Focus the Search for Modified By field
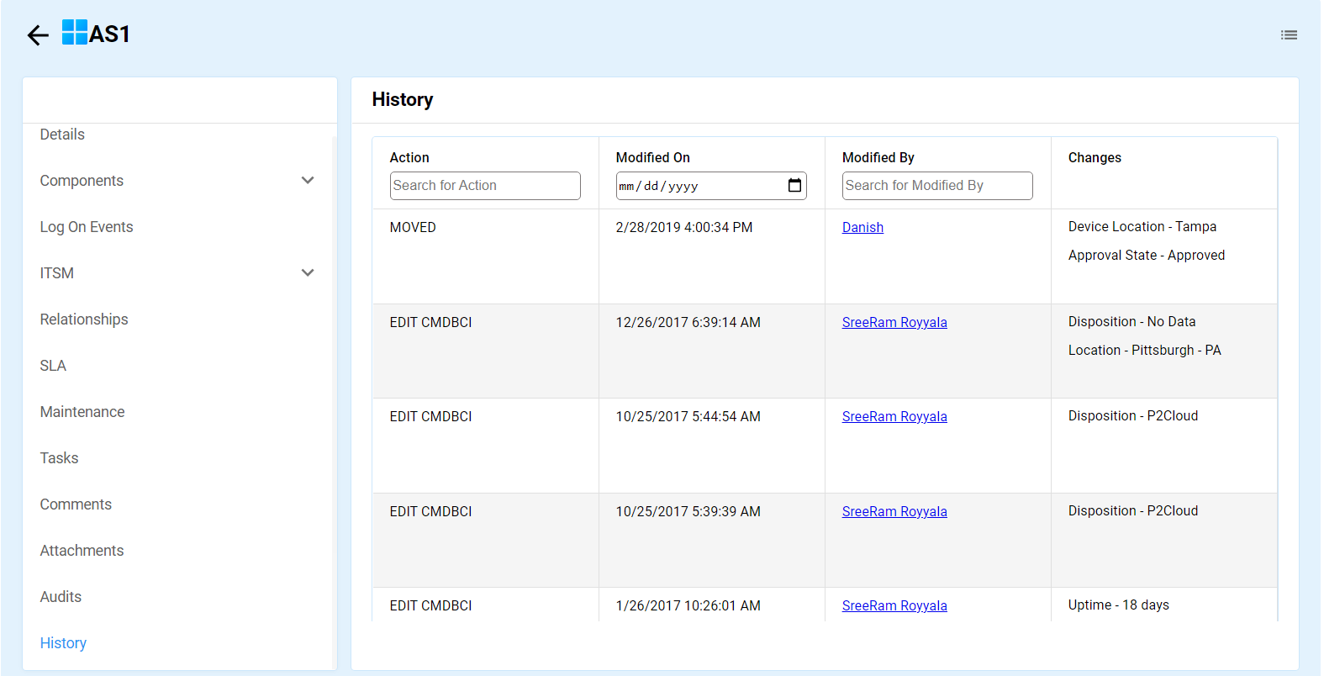The image size is (1324, 676). click(936, 186)
